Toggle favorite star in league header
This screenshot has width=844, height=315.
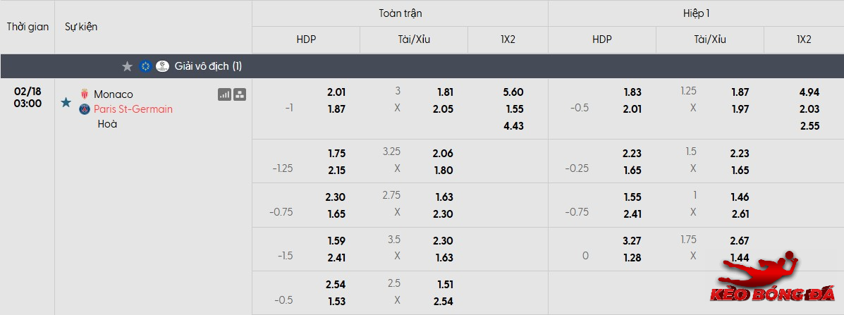127,66
